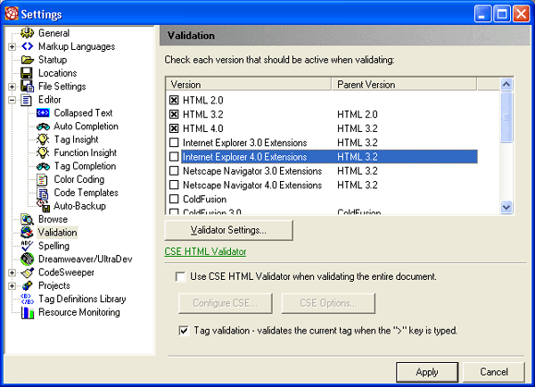The image size is (535, 387).
Task: Click the CSE Options button
Action: point(328,303)
